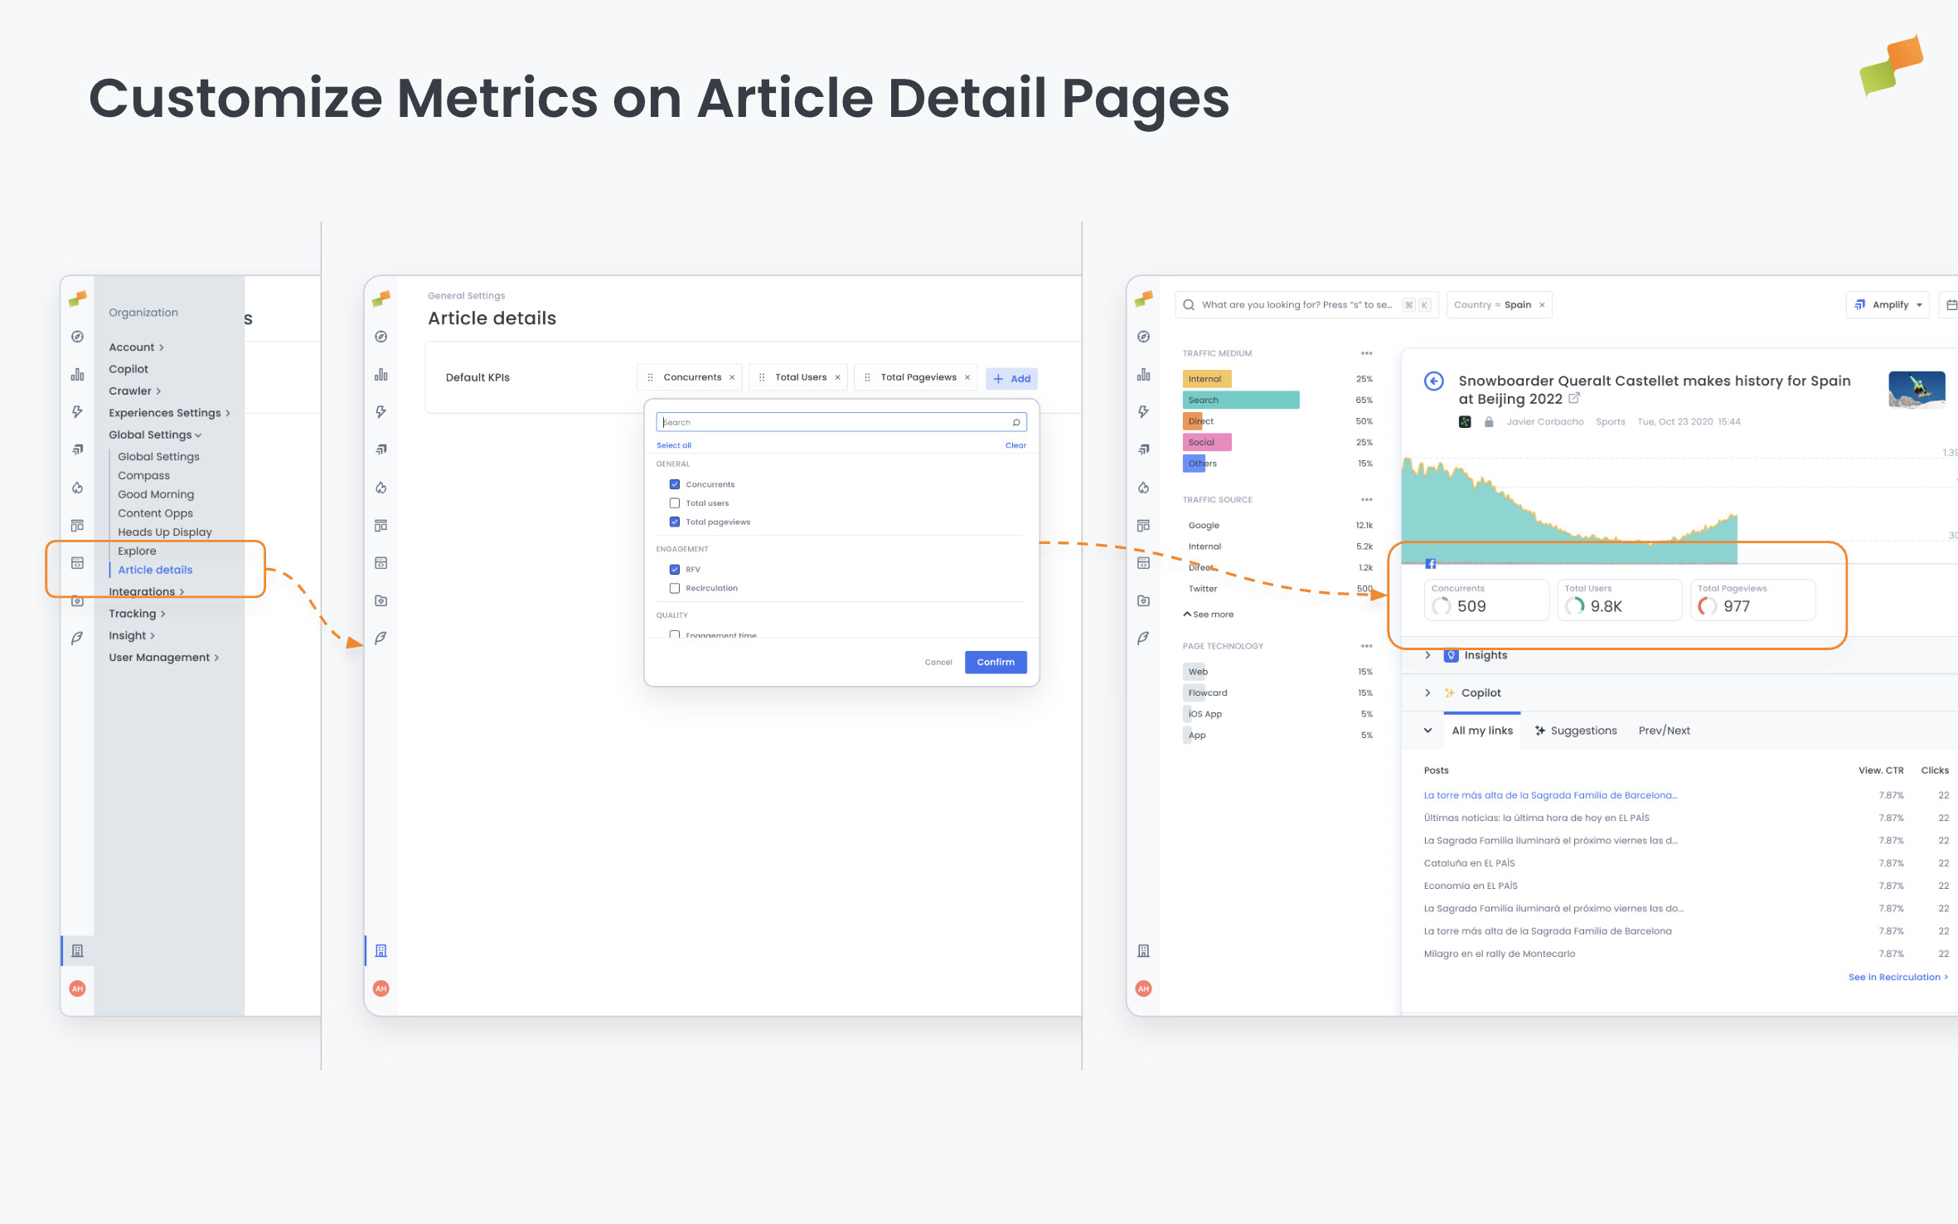Click the lightning bolt sidebar icon
This screenshot has width=1958, height=1224.
click(x=77, y=412)
